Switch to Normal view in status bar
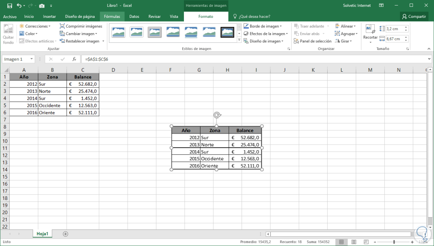Screen dimensions: 434x246 [341, 242]
